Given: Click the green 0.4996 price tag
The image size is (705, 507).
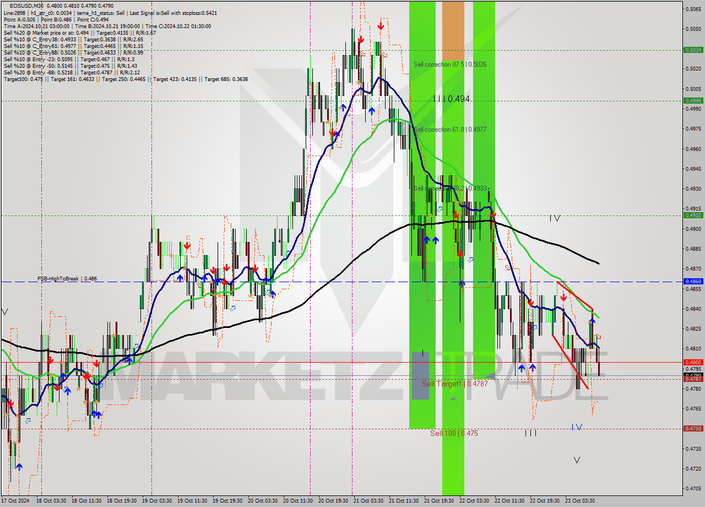Looking at the screenshot, I should [x=693, y=100].
